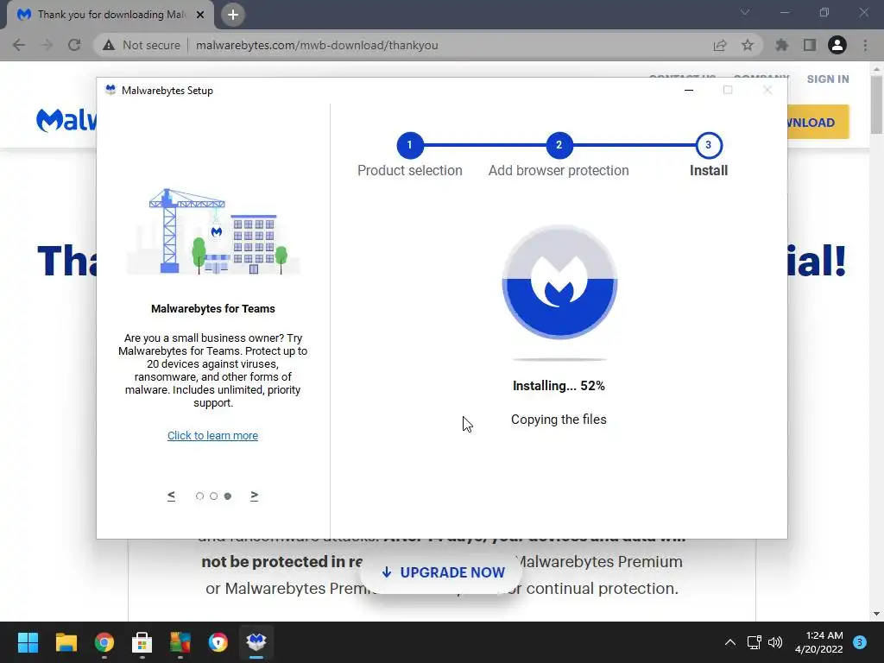The image size is (884, 663).
Task: Show the previous promo slide
Action: tap(172, 495)
